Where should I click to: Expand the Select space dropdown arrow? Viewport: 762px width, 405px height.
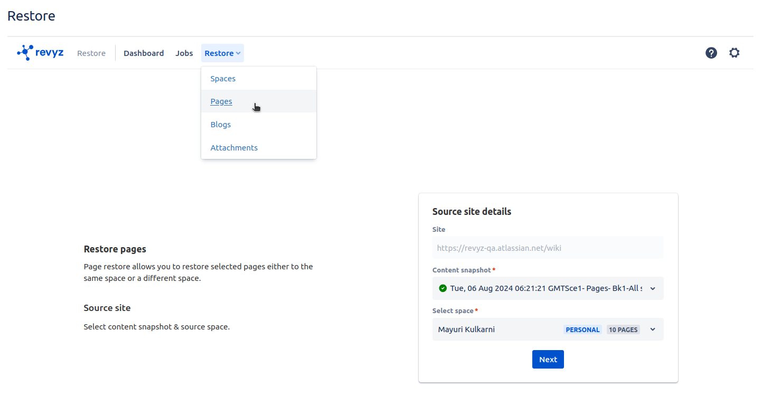pyautogui.click(x=653, y=329)
